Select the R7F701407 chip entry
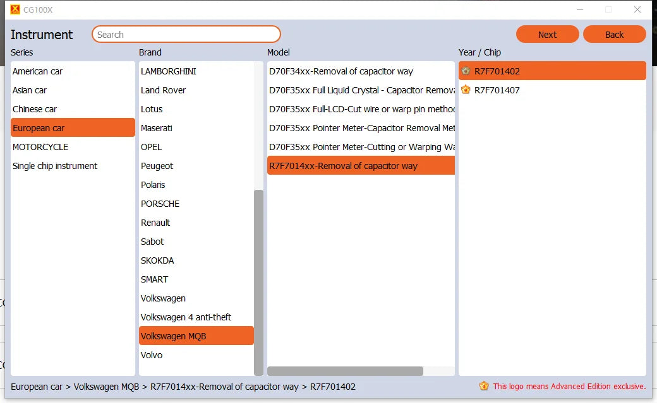This screenshot has height=403, width=657. (x=552, y=90)
